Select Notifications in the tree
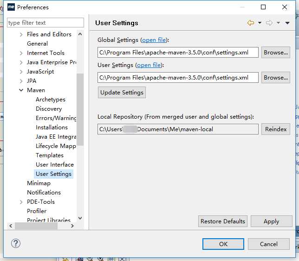 44,193
